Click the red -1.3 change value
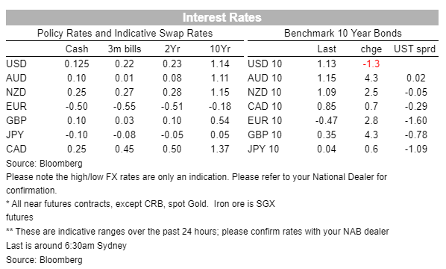Screen dimensions: 446x269 tap(371, 64)
